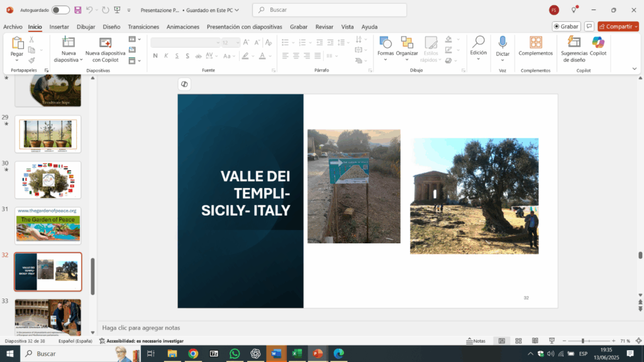Click the Compartir button
644x362 pixels.
[615, 26]
